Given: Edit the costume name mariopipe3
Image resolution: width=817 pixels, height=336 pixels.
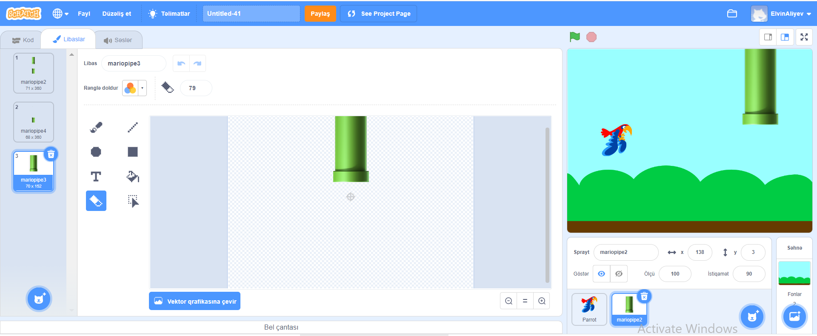Looking at the screenshot, I should [x=134, y=63].
